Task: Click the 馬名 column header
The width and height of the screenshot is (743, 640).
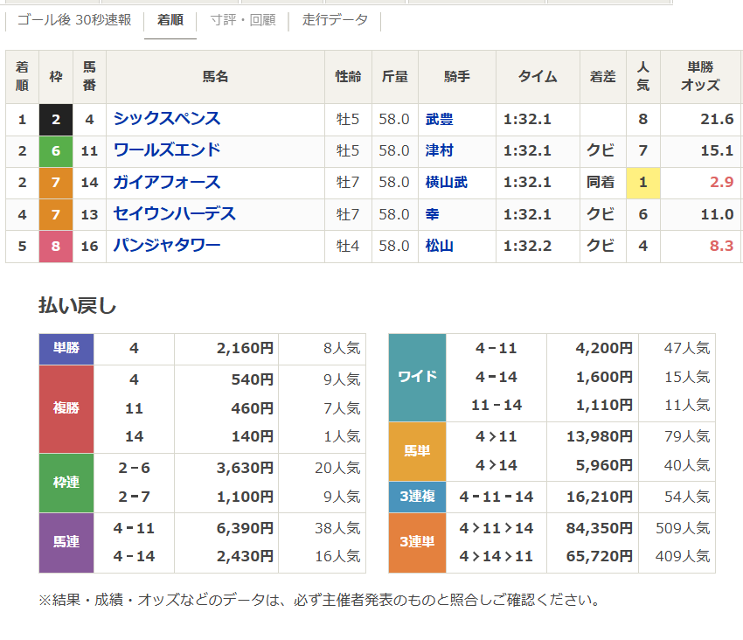Action: click(x=215, y=76)
